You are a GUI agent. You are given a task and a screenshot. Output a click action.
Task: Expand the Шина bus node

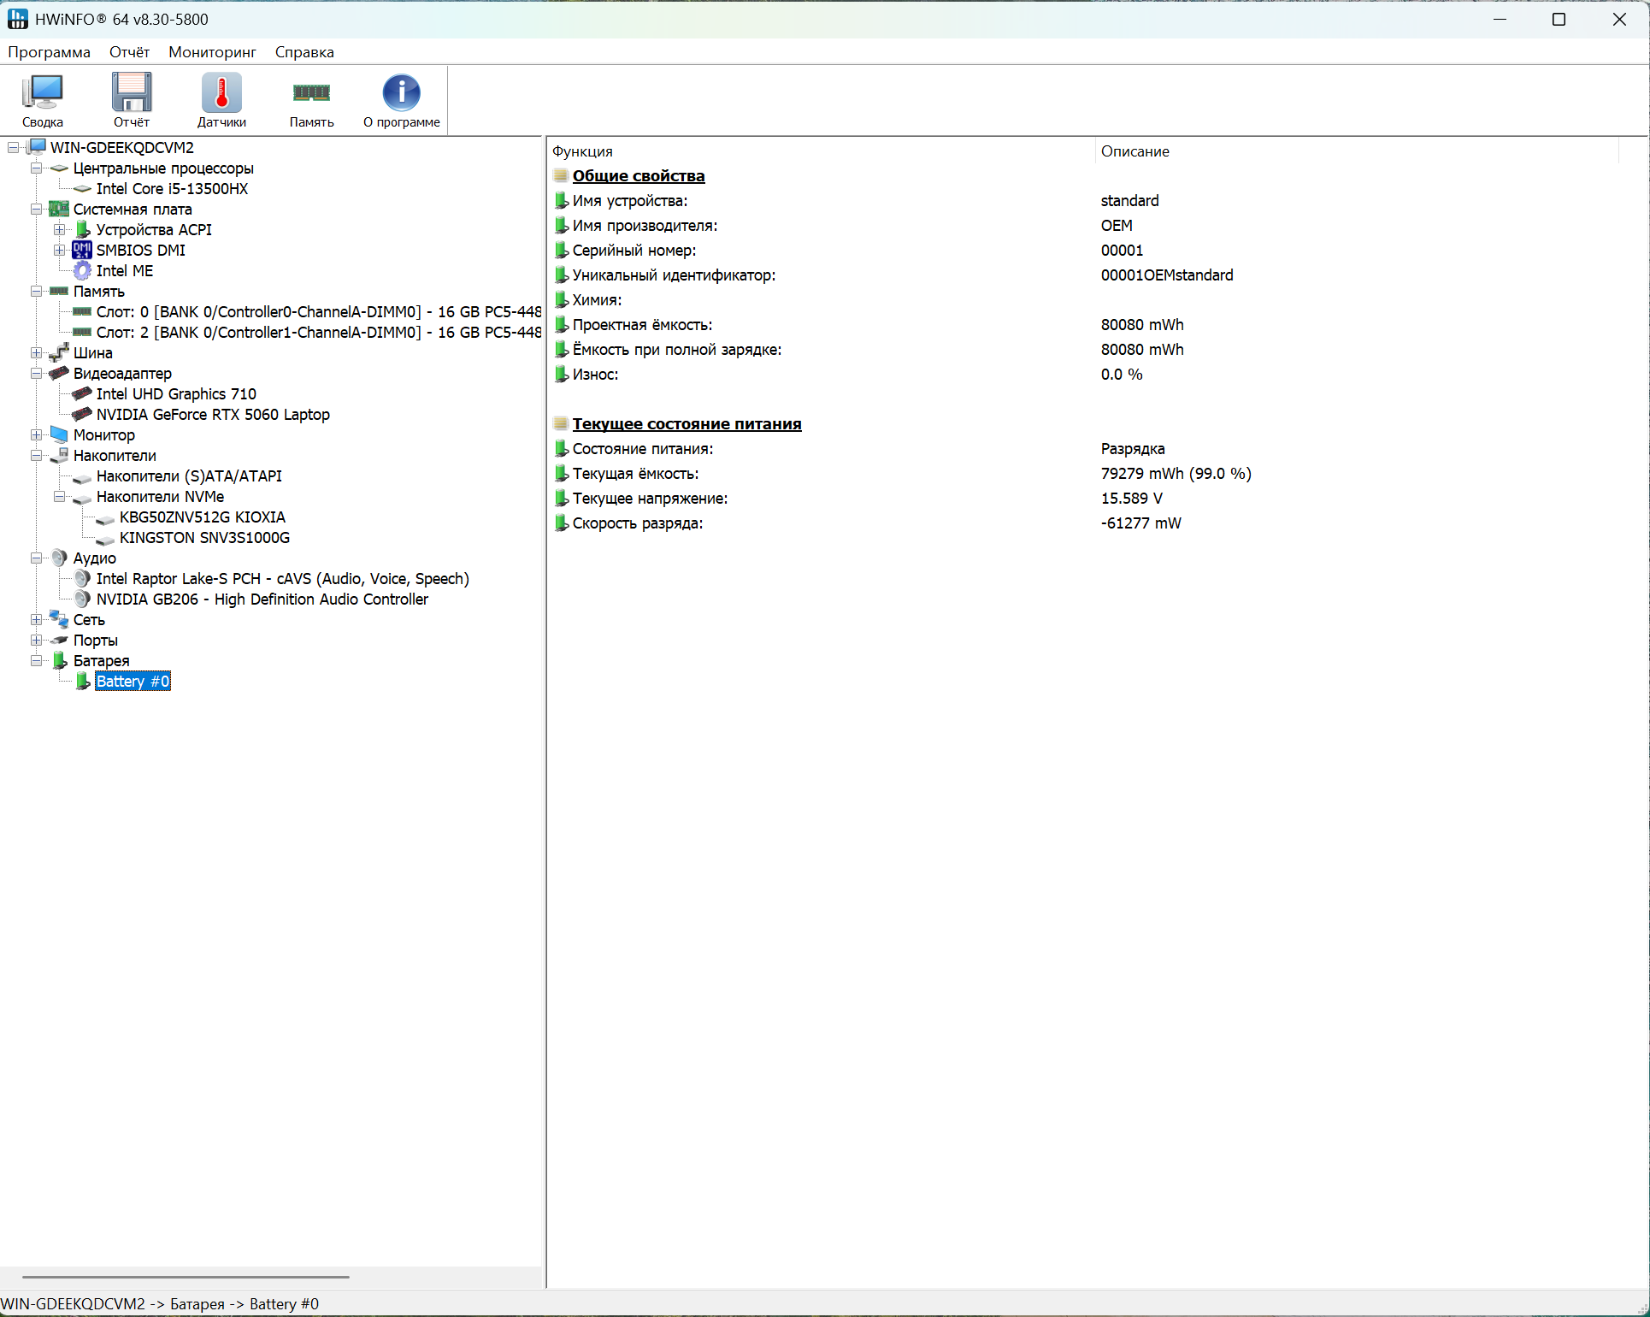[x=36, y=353]
